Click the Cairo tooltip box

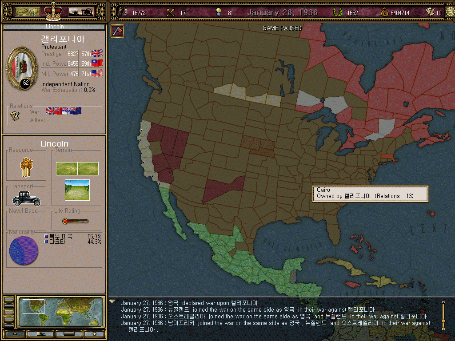[x=370, y=194]
